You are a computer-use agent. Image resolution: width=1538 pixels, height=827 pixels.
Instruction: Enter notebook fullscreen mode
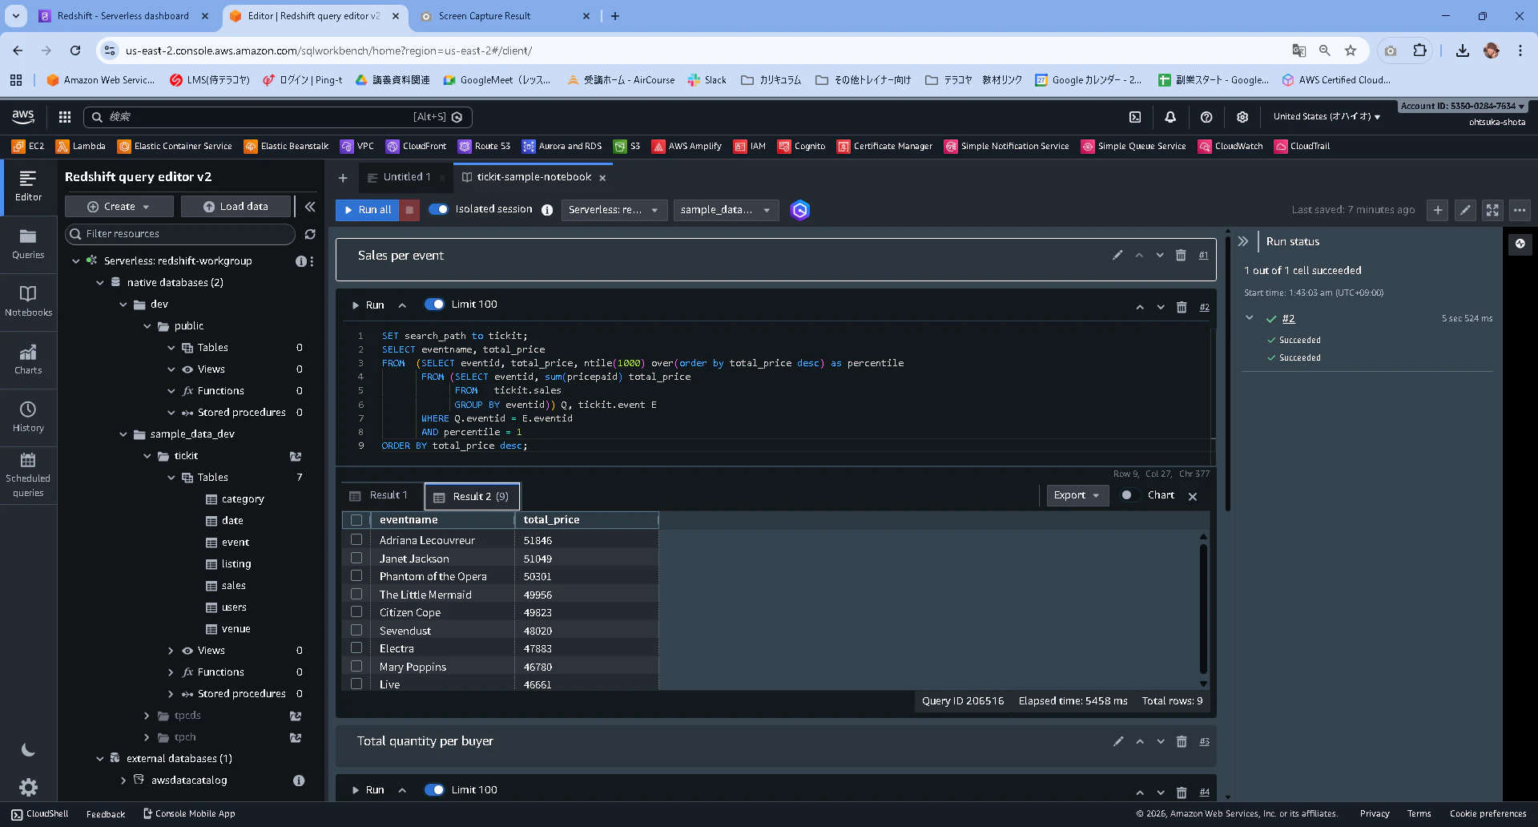1492,210
